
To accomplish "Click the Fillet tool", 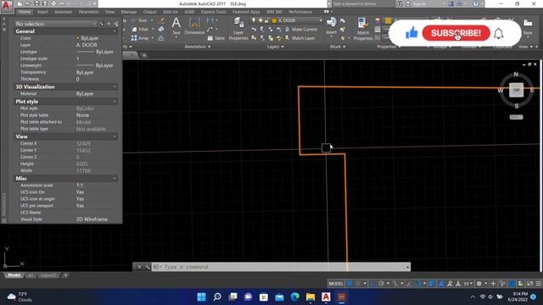I will click(x=140, y=30).
